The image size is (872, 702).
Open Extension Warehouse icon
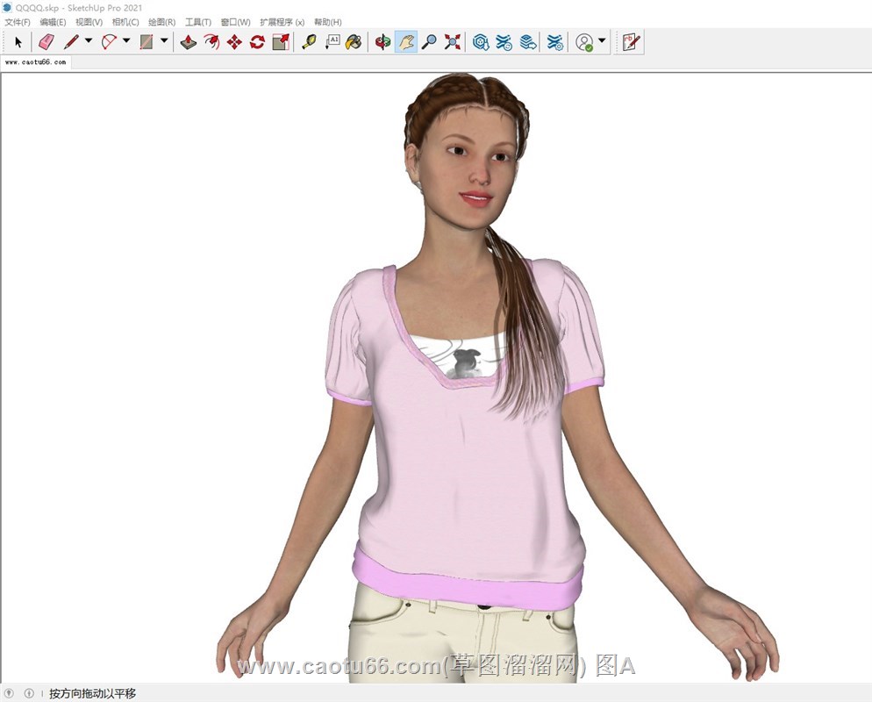click(504, 42)
